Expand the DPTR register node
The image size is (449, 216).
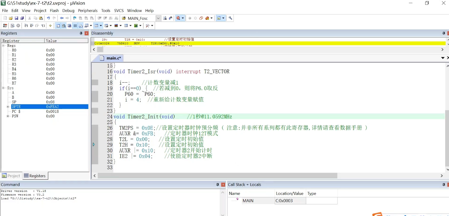pyautogui.click(x=8, y=107)
